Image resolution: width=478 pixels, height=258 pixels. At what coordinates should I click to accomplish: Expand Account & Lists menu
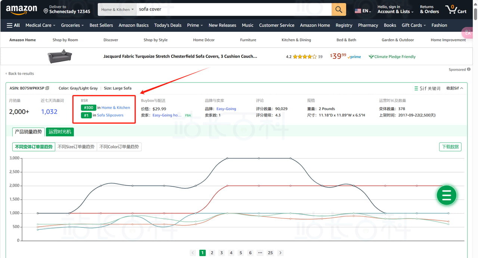click(395, 9)
